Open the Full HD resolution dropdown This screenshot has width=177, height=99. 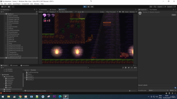point(67,12)
